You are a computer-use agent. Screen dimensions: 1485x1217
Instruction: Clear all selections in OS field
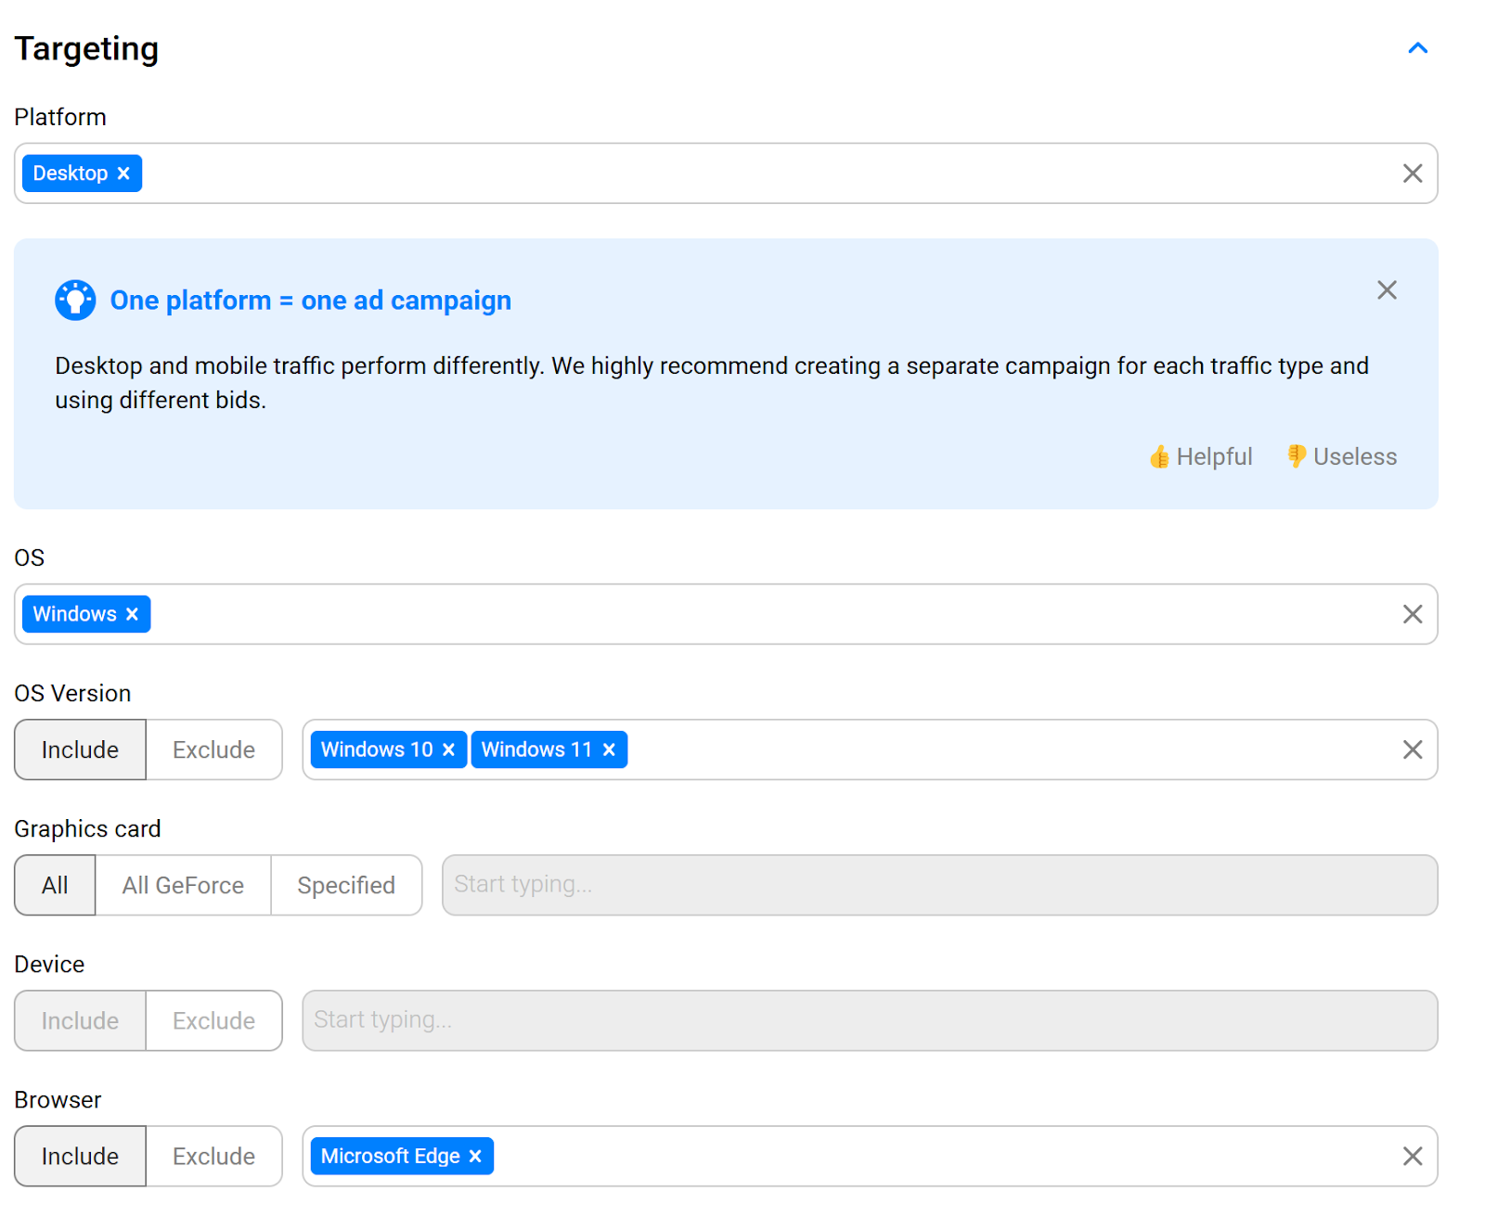click(1412, 614)
